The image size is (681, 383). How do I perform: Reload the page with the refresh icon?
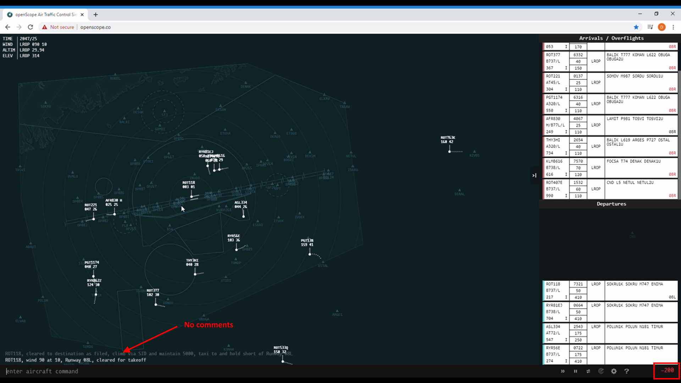[x=31, y=27]
